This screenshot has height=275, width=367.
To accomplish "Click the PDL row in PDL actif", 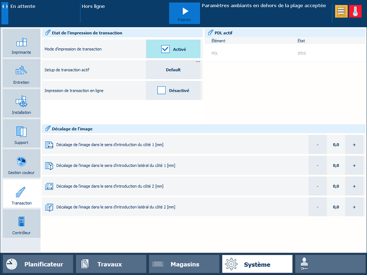I will [x=285, y=53].
